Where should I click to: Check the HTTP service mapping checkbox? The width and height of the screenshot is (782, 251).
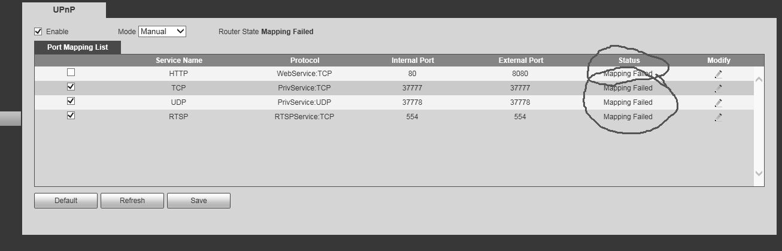pos(71,72)
